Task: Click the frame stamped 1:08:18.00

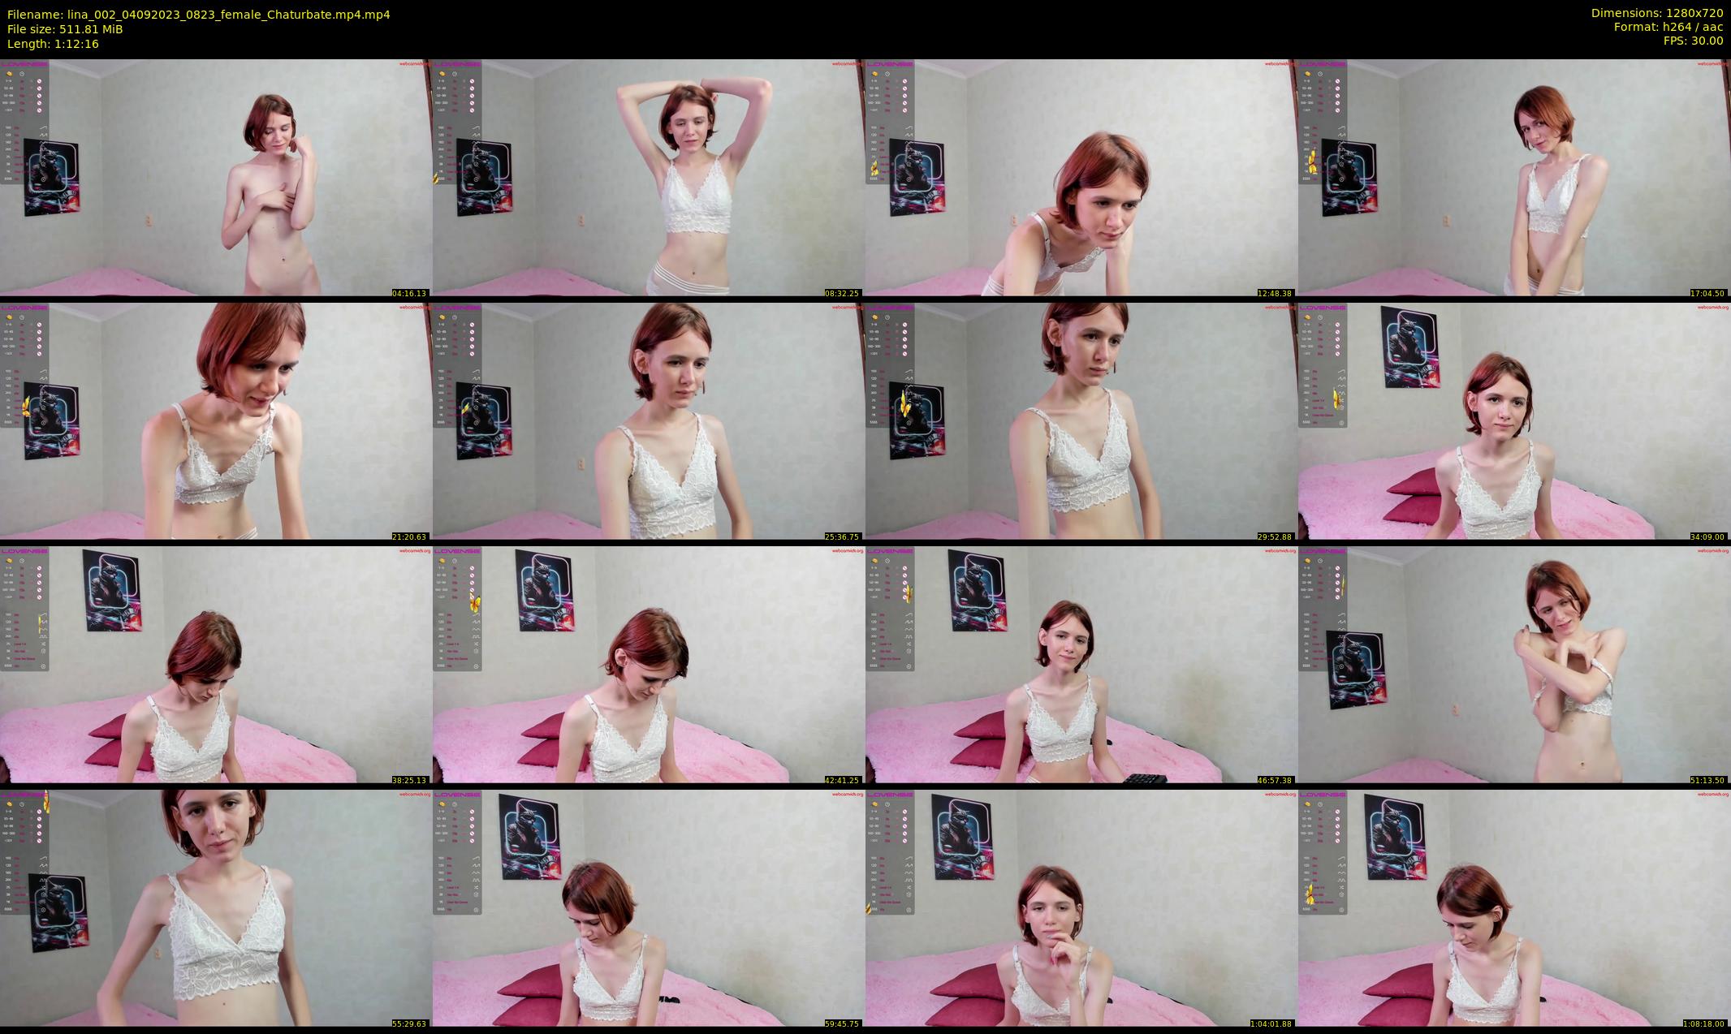Action: tap(1514, 907)
